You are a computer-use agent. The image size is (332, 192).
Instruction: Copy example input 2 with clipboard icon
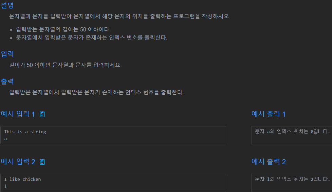tap(42, 162)
